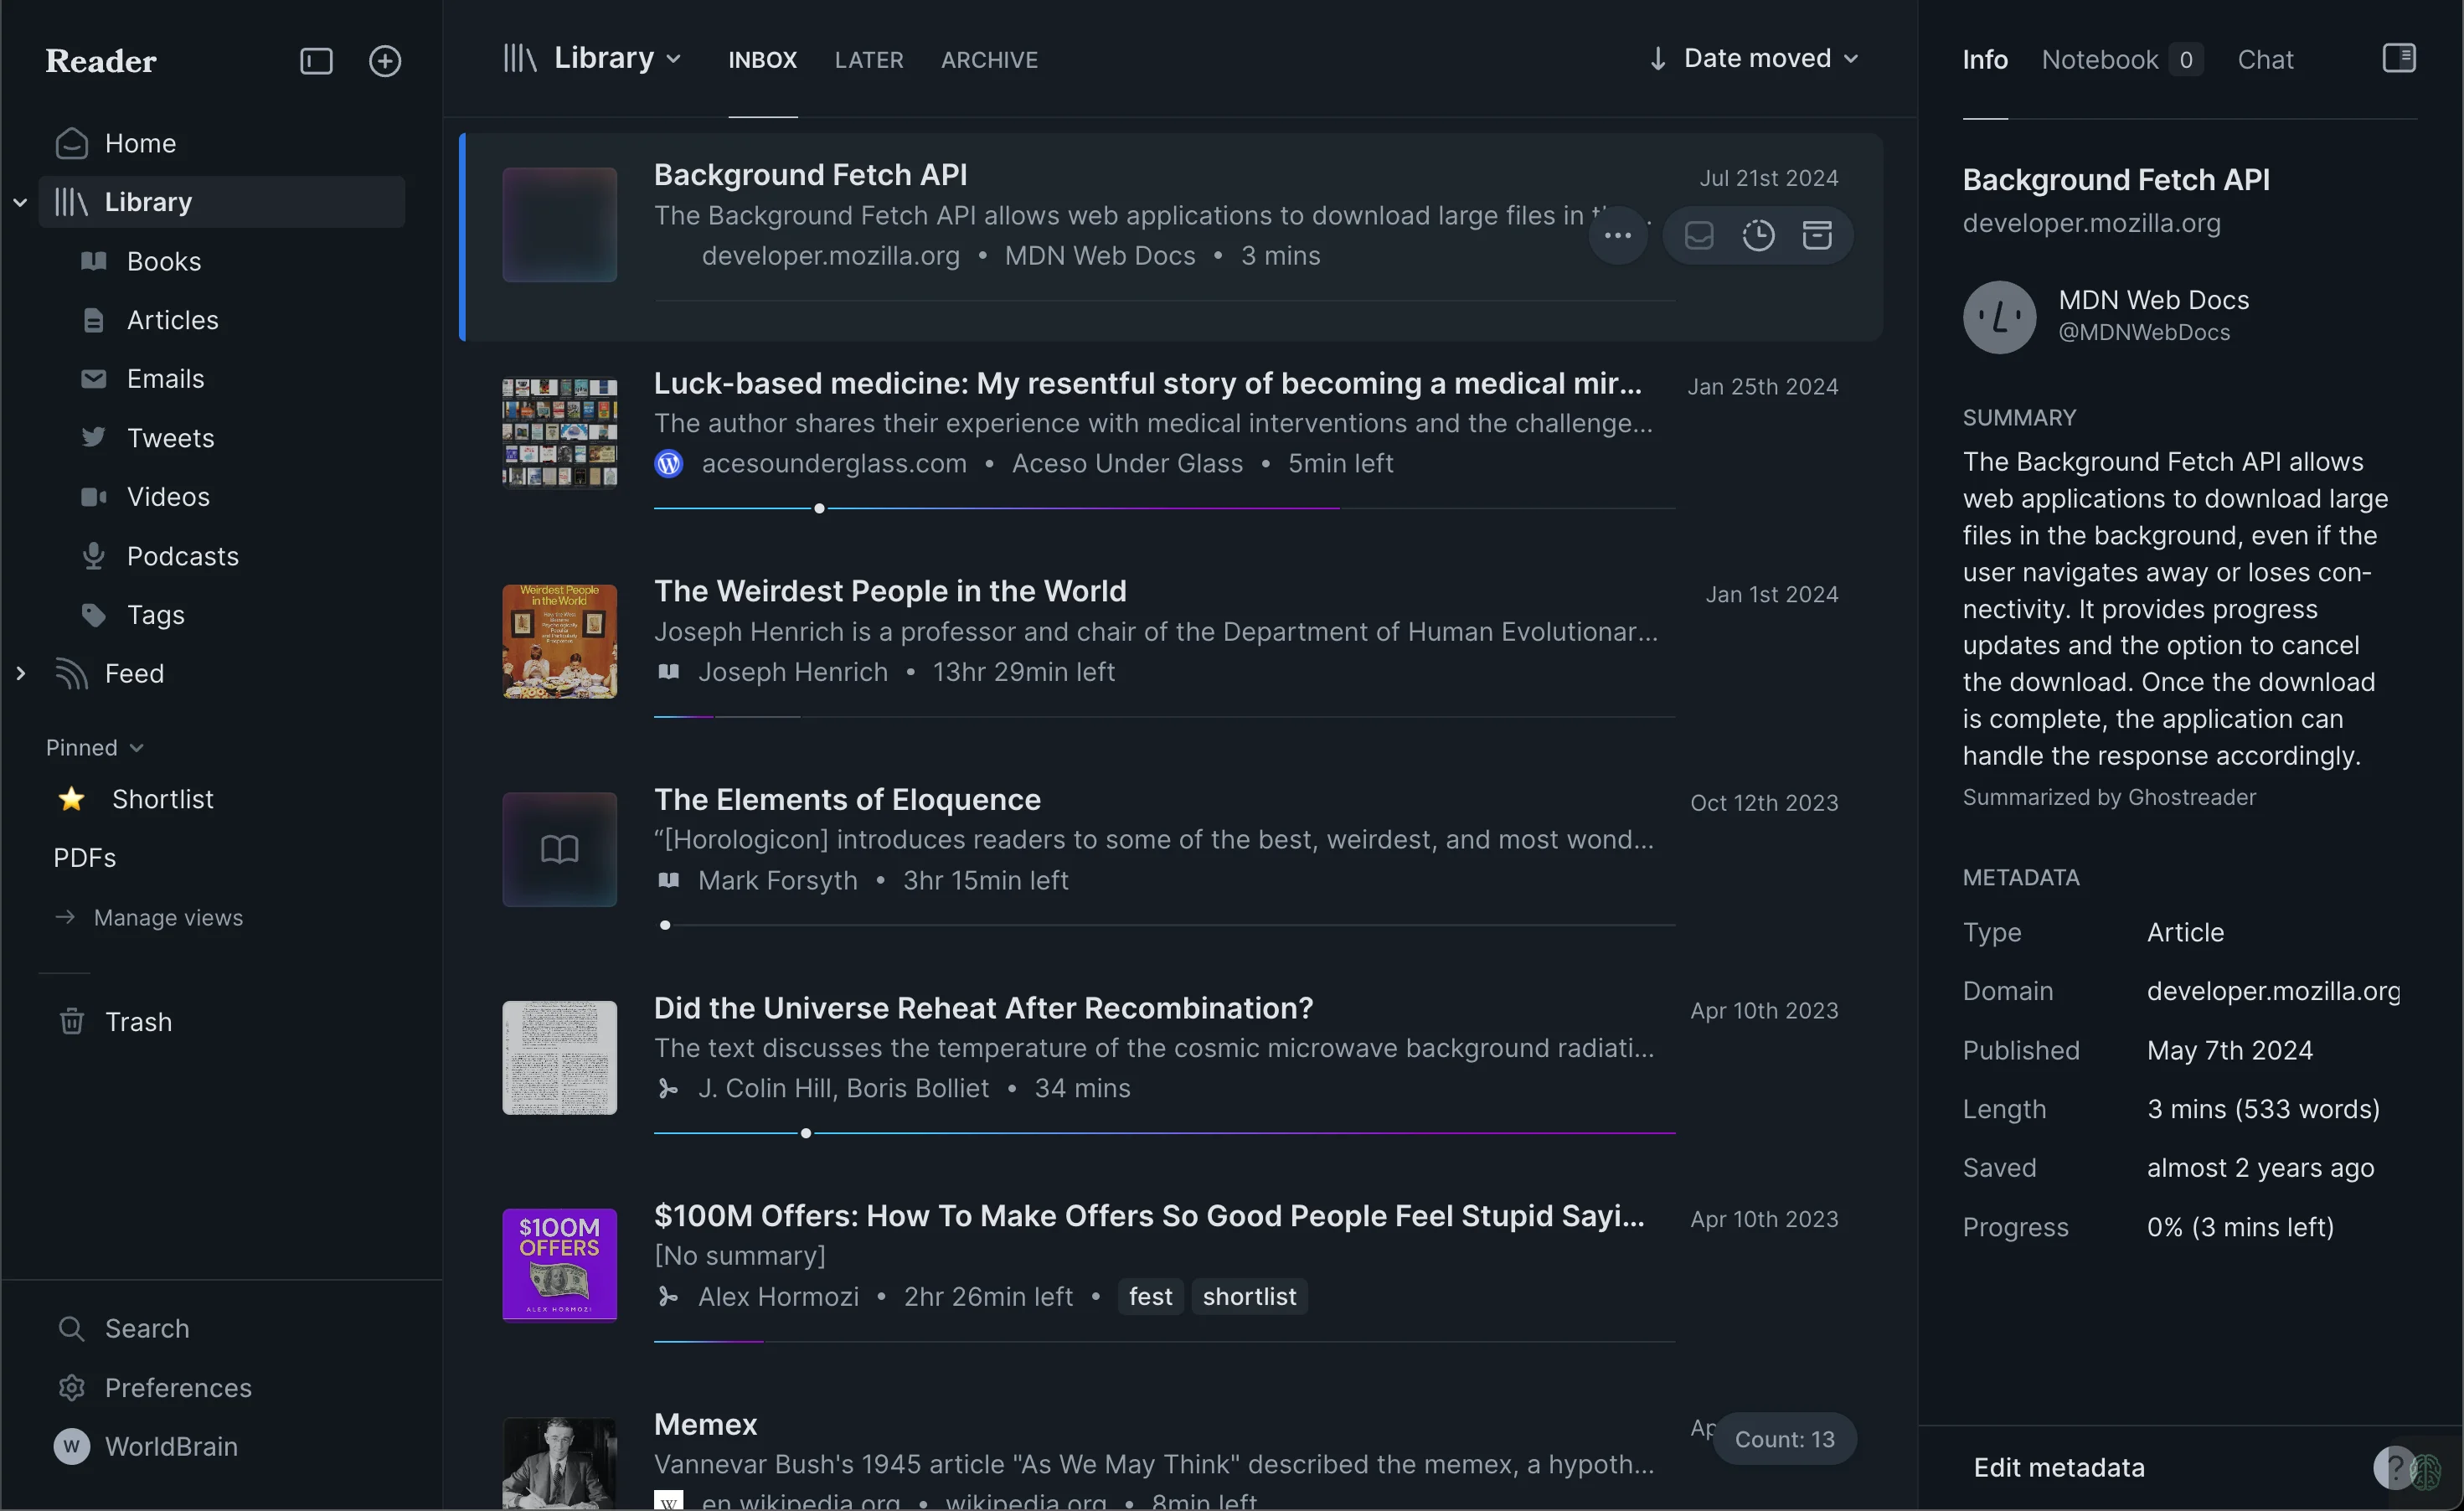
Task: Open Search in the sidebar
Action: (x=146, y=1328)
